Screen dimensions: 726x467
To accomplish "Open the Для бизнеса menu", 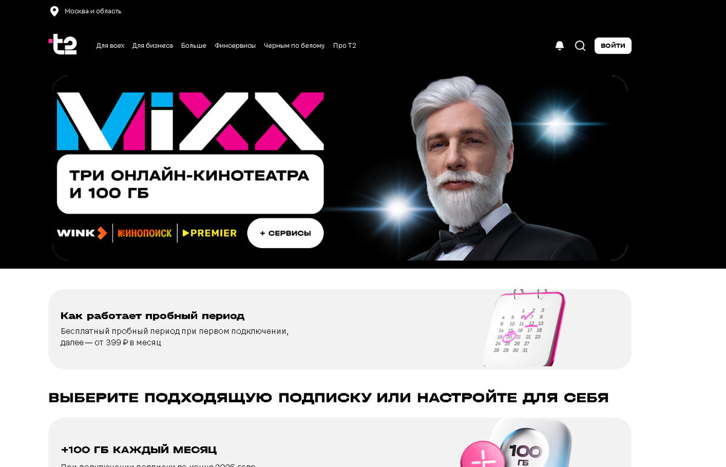I will point(152,46).
